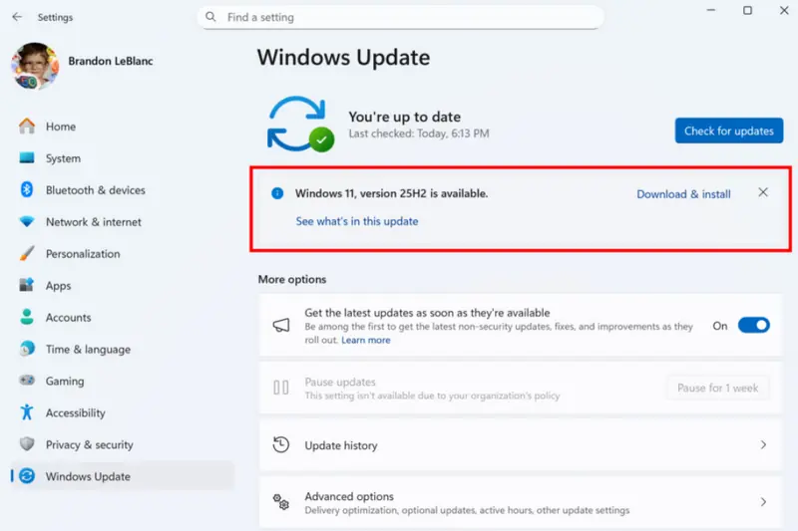Open See what's in this update
Image resolution: width=798 pixels, height=531 pixels.
pos(357,221)
